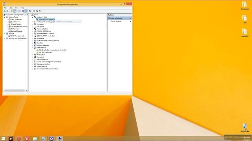Open the File menu
The image size is (252, 141).
[5, 8]
